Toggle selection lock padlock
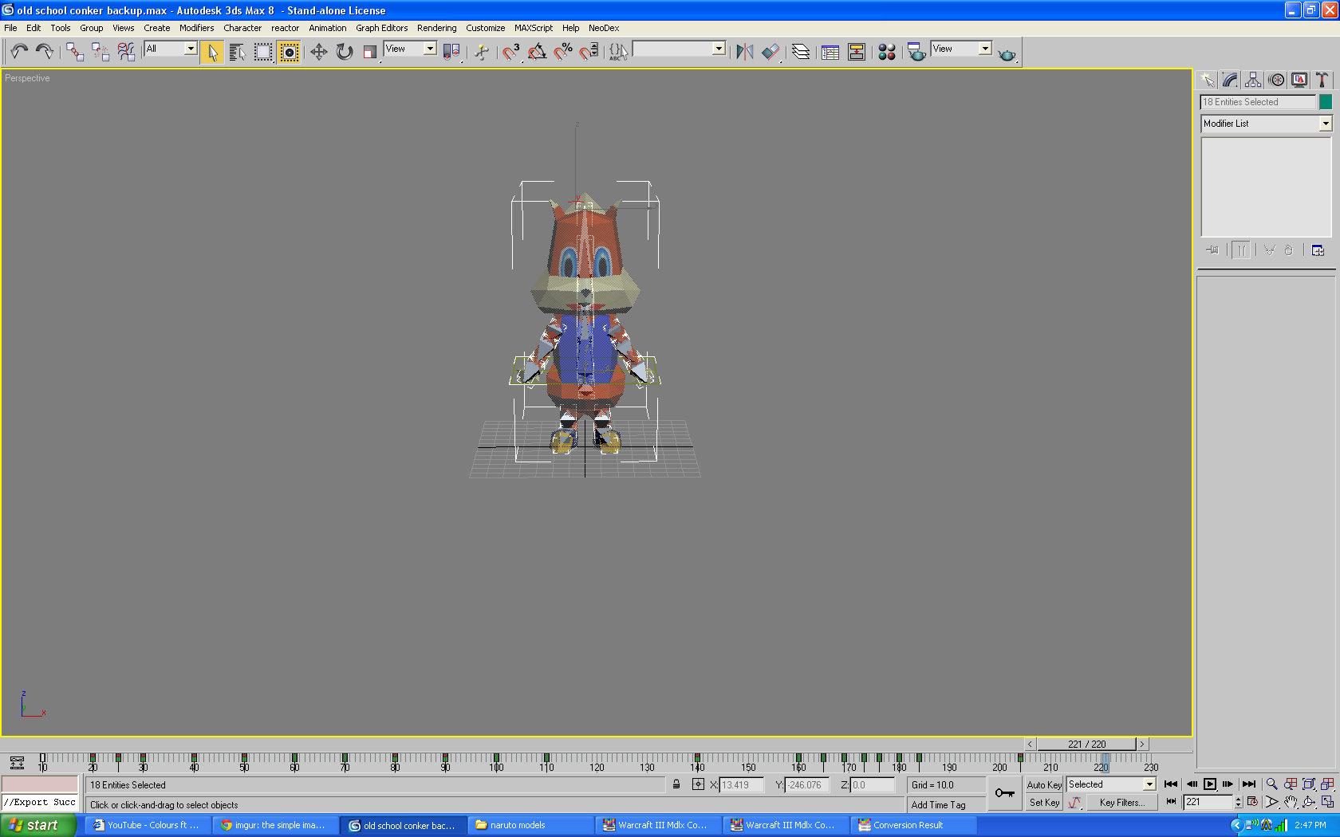Viewport: 1340px width, 837px height. click(x=676, y=784)
